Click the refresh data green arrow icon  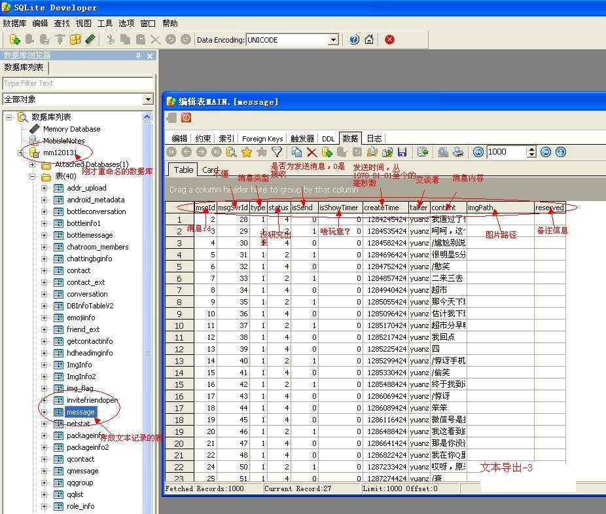click(x=423, y=152)
